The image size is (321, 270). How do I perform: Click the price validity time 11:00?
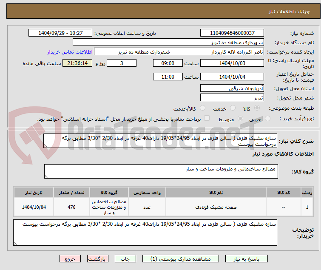coord(168,77)
